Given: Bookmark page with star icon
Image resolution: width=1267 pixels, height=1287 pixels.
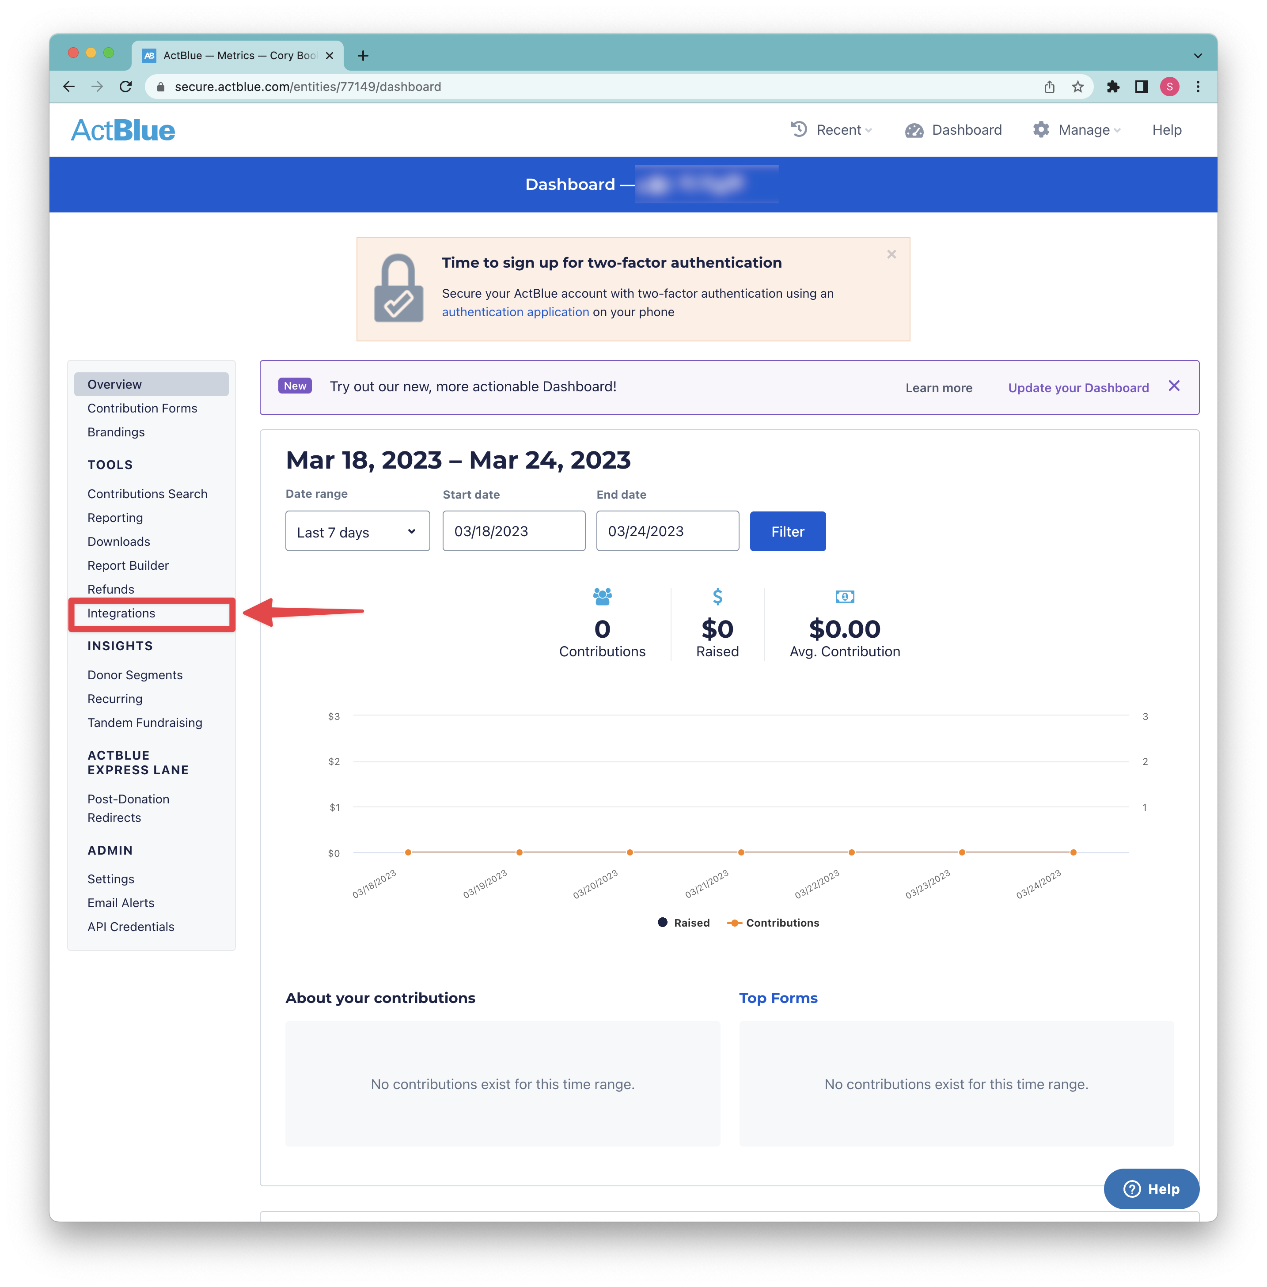Looking at the screenshot, I should pyautogui.click(x=1077, y=87).
